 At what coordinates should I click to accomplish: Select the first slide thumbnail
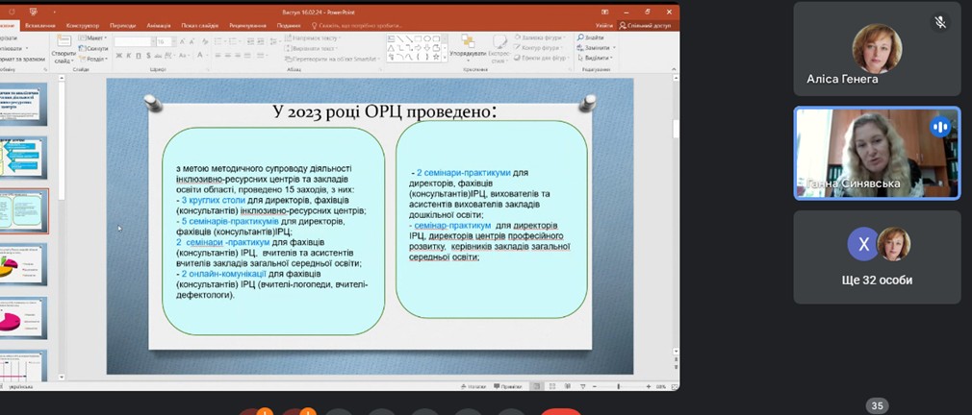click(x=22, y=106)
